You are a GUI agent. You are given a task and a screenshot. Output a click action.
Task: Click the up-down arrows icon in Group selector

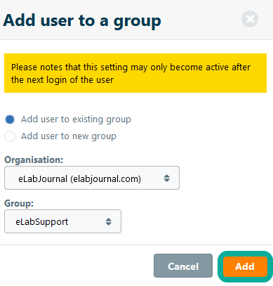[109, 221]
